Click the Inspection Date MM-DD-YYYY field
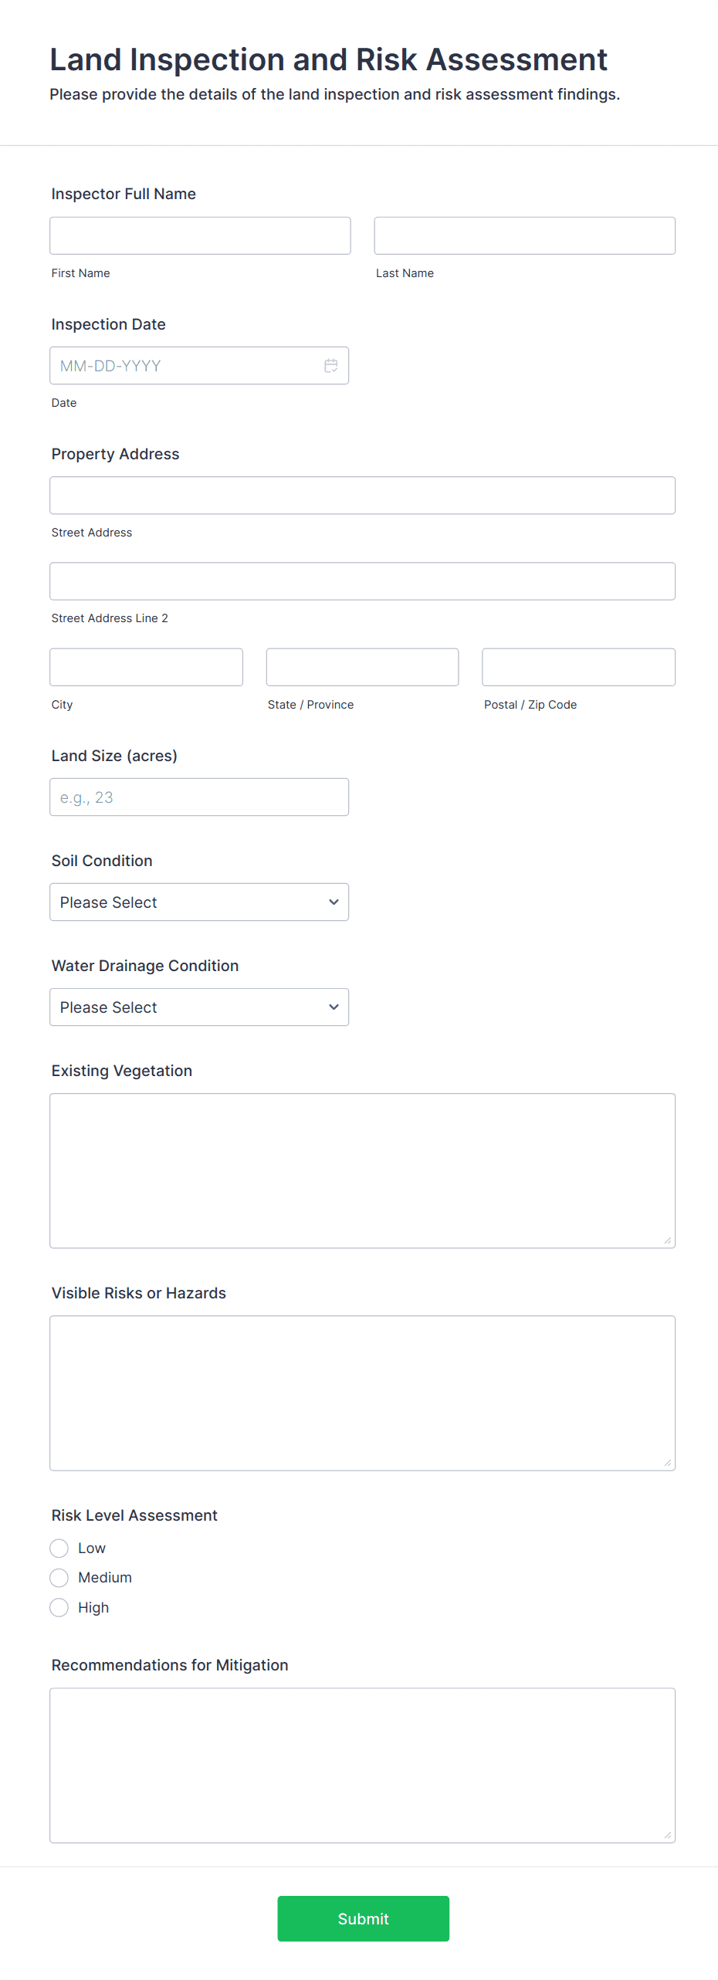Screen dimensions: 718x1980 point(185,366)
